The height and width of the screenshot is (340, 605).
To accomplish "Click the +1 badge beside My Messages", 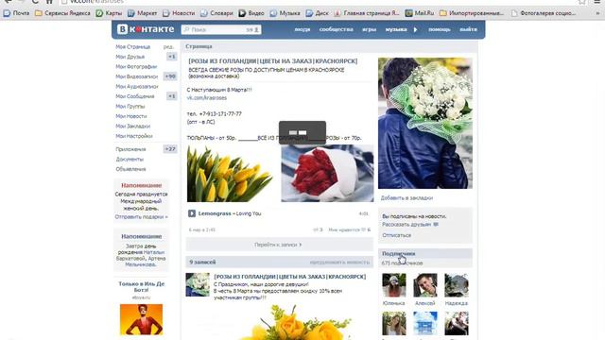I will 171,96.
